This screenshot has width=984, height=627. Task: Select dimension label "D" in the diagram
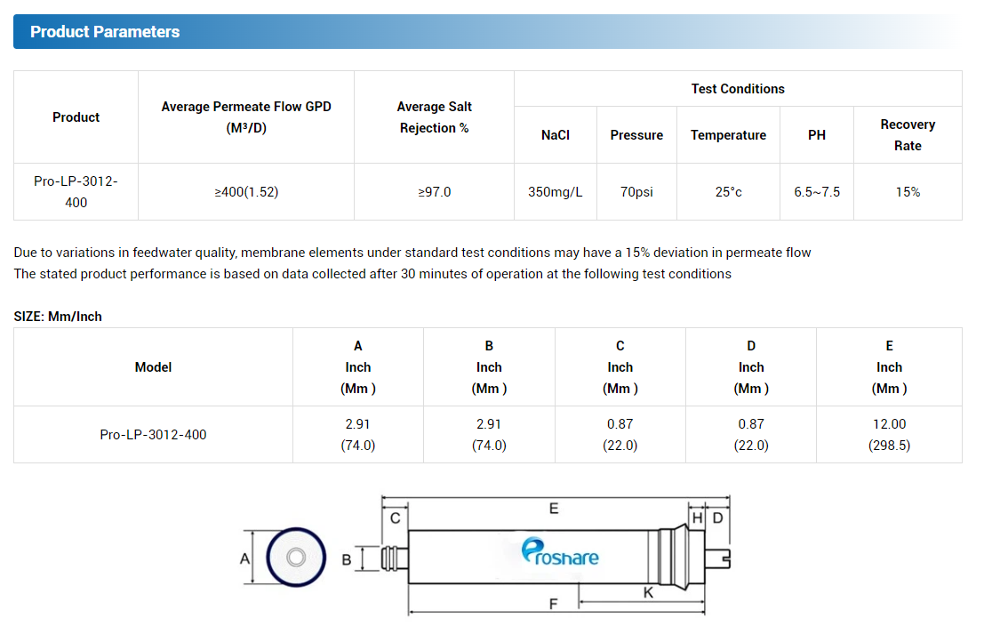click(x=718, y=518)
